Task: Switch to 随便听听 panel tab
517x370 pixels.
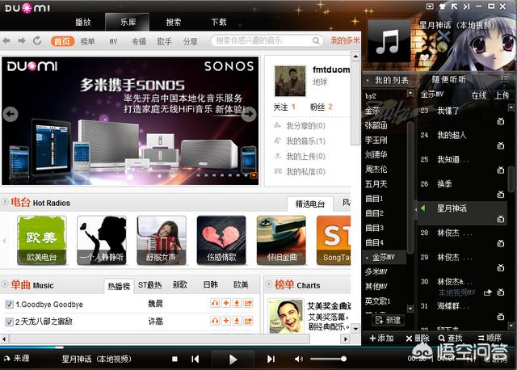Action: click(449, 79)
